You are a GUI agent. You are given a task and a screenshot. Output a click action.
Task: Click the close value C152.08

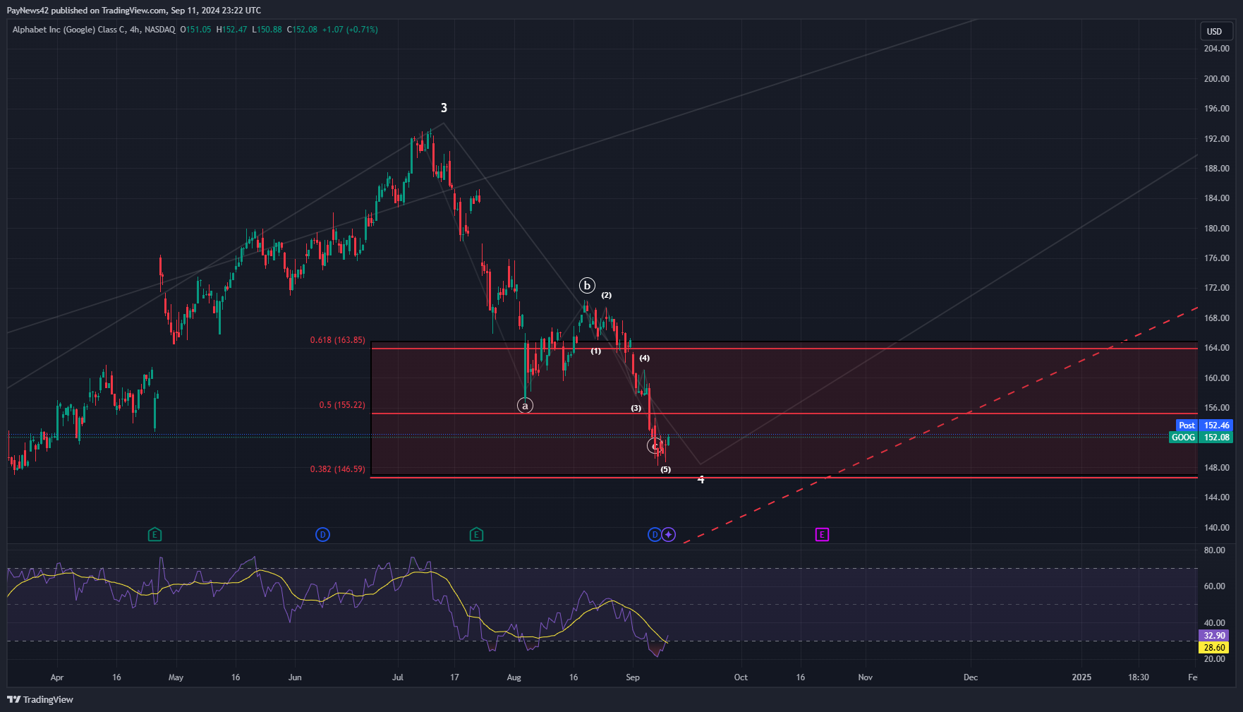302,30
